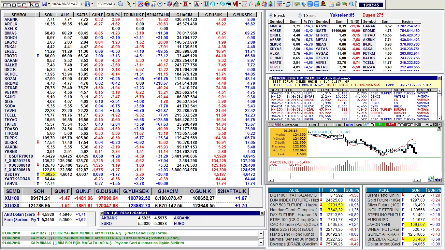
Task: Click the blue number 1 page icon
Action: pyautogui.click(x=87, y=4)
